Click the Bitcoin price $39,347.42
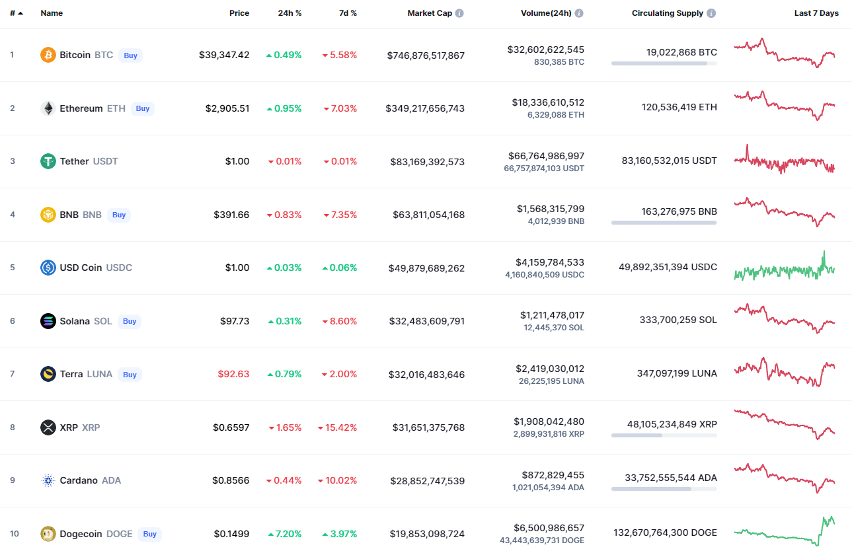 pyautogui.click(x=224, y=55)
